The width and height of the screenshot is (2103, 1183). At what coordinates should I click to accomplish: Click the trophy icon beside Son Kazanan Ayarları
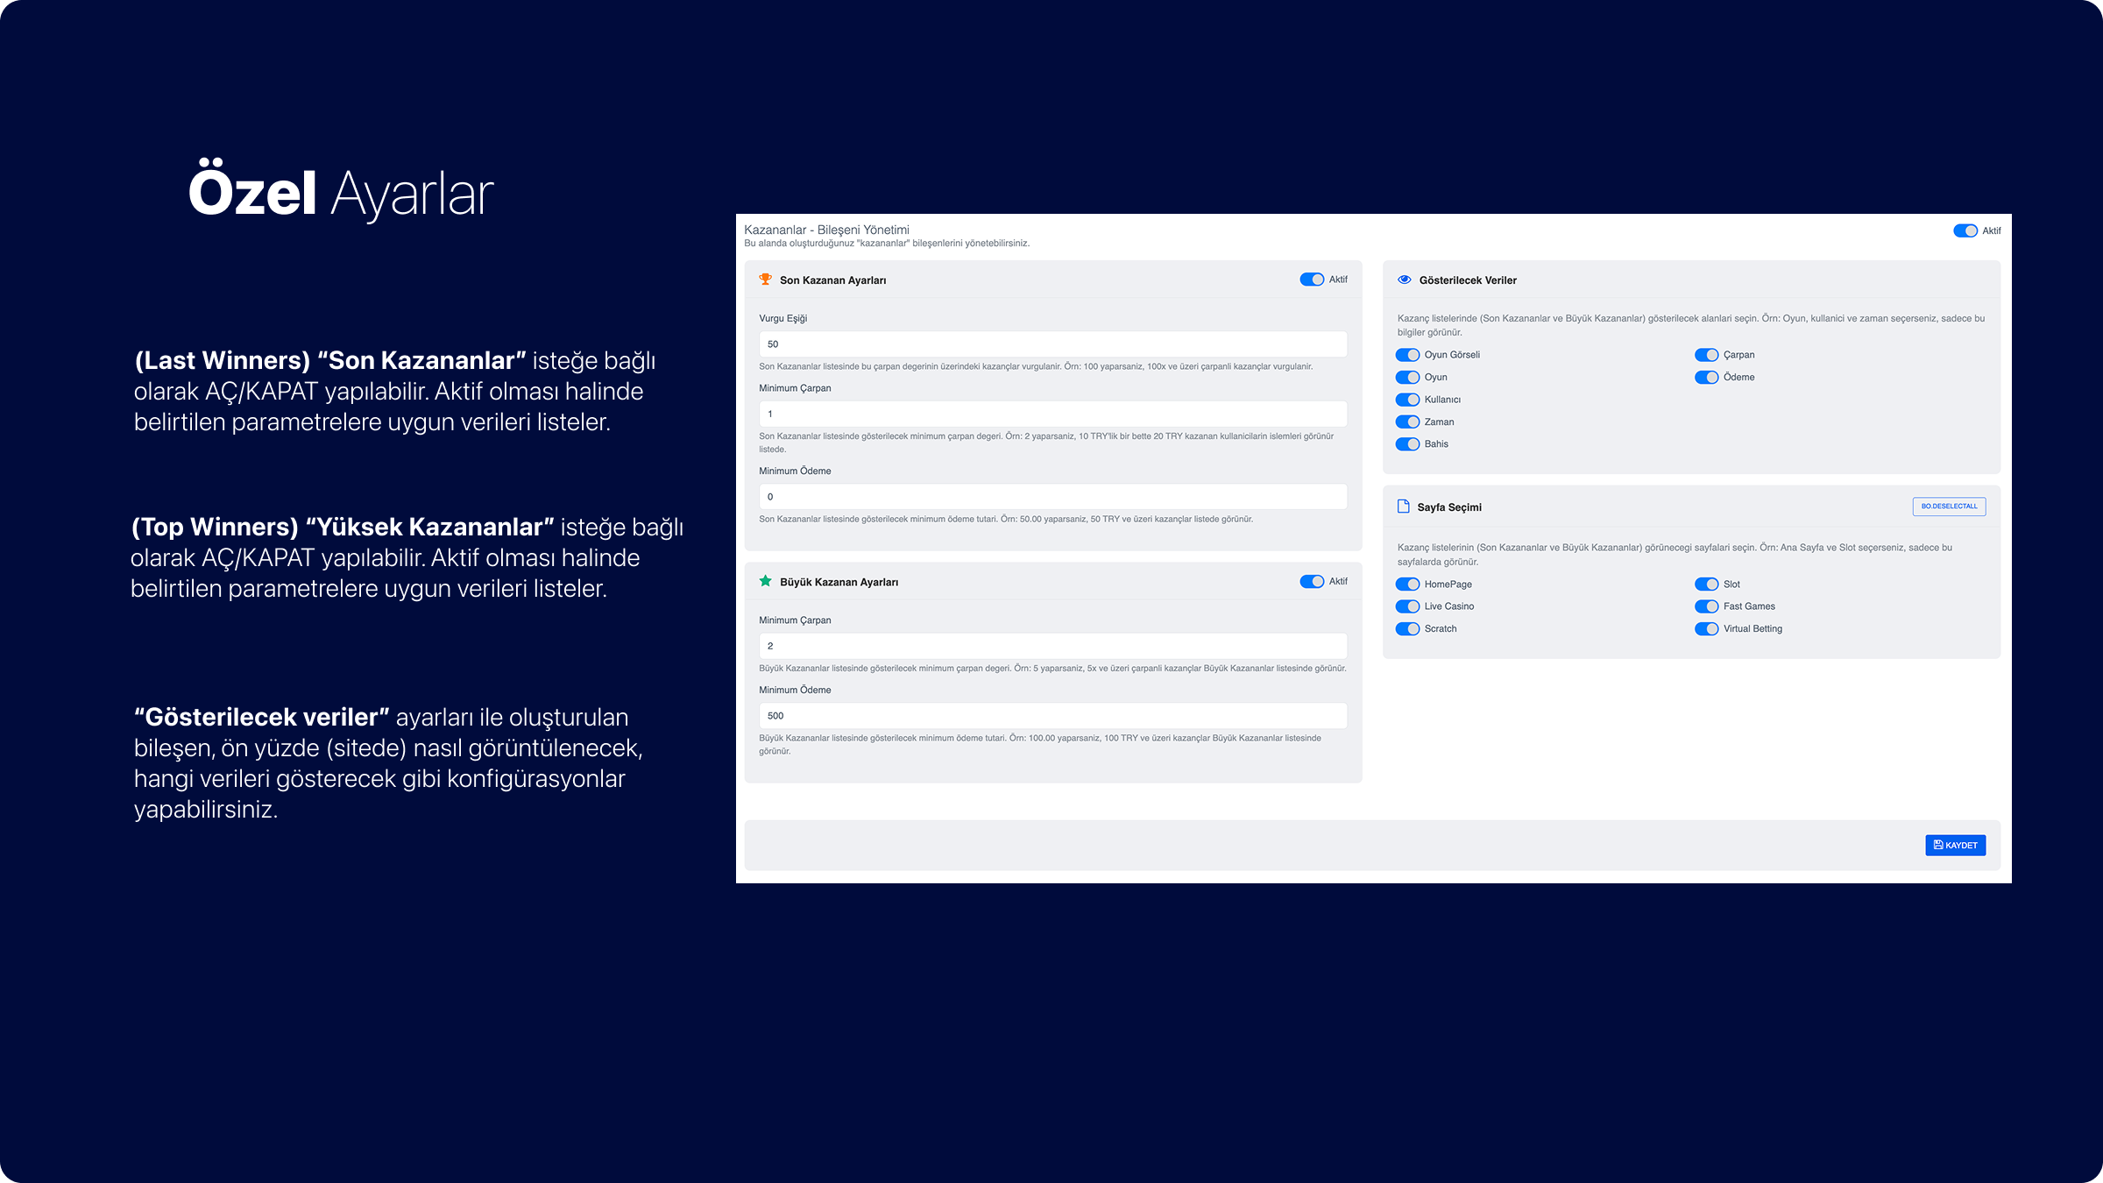point(765,280)
